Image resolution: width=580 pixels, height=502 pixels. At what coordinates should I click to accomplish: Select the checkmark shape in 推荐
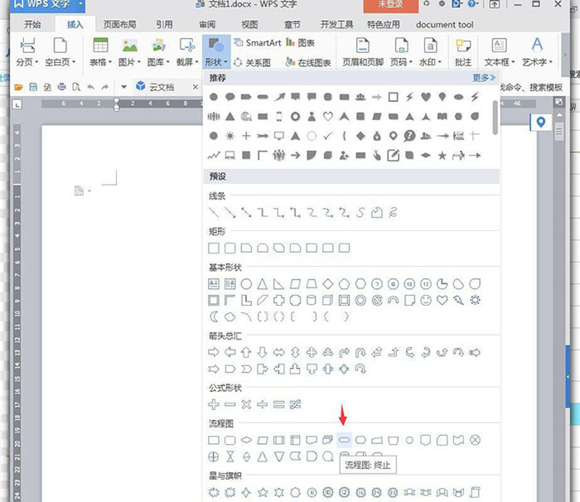(328, 136)
